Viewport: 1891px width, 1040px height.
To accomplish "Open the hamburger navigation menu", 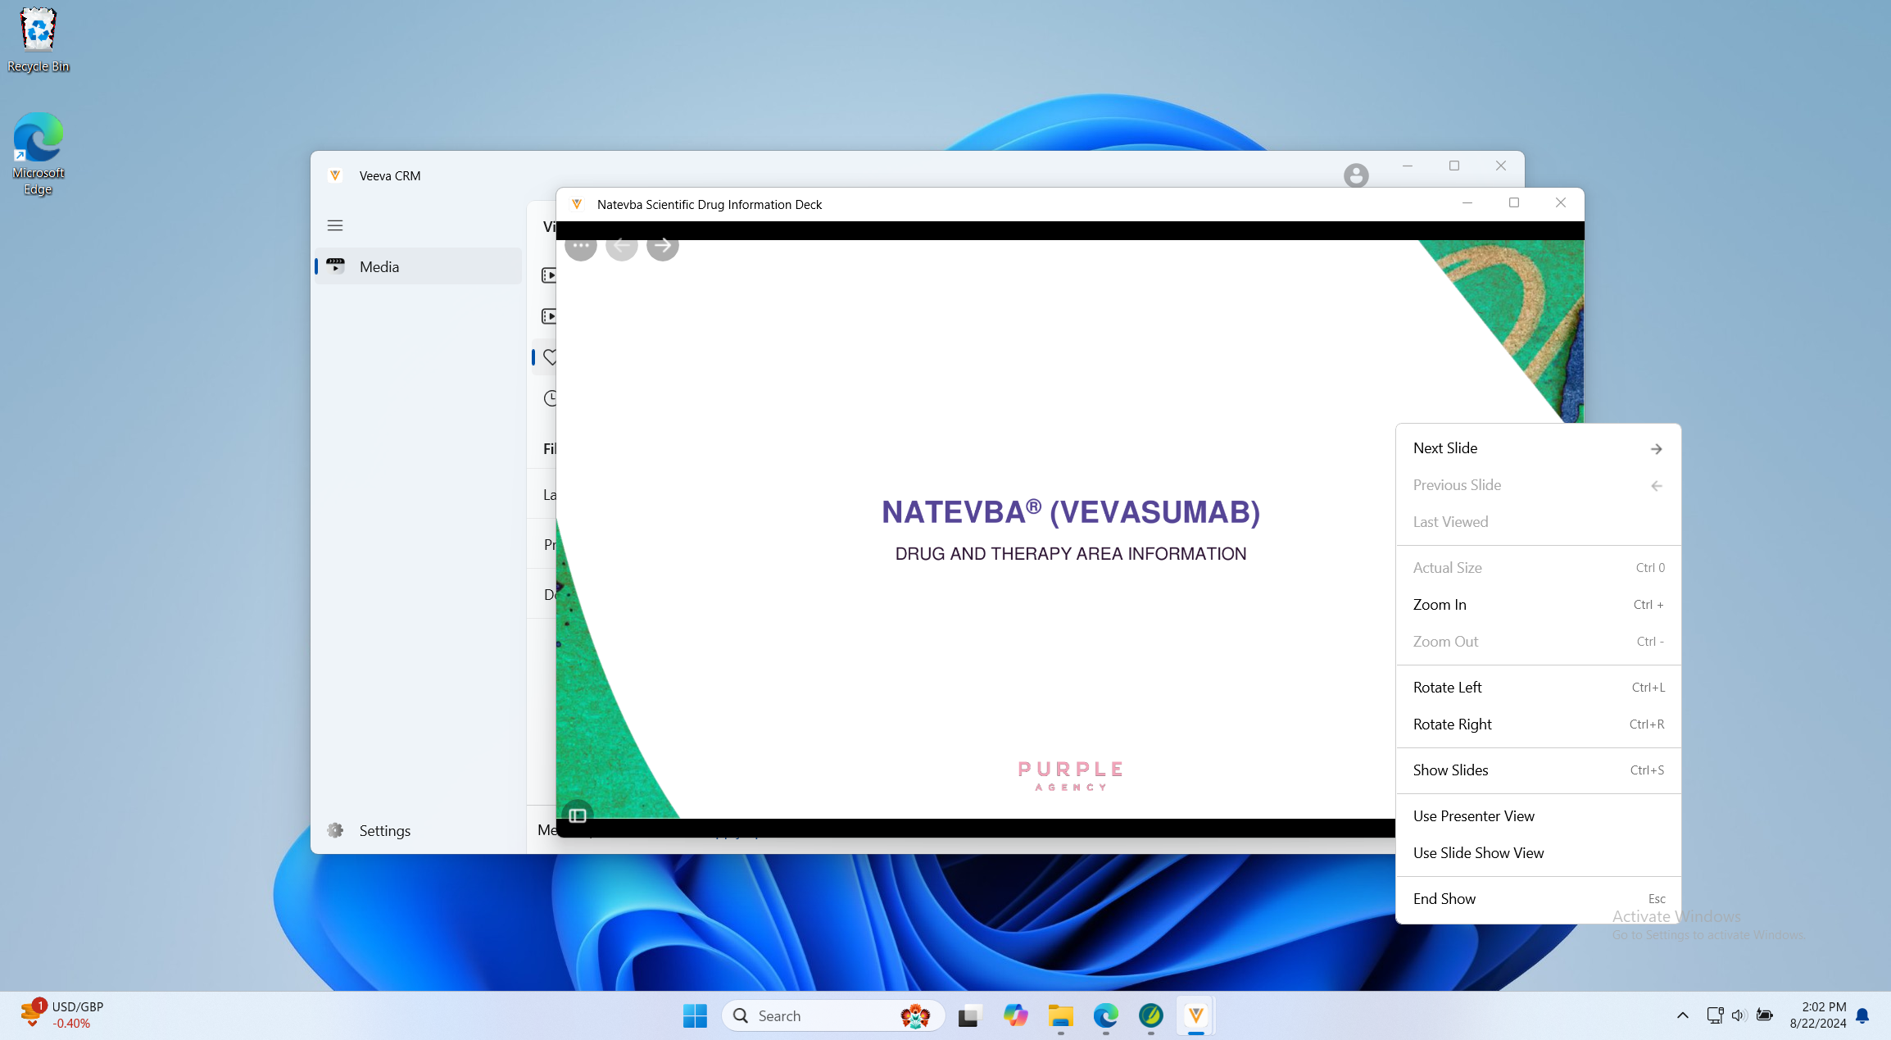I will (x=335, y=225).
